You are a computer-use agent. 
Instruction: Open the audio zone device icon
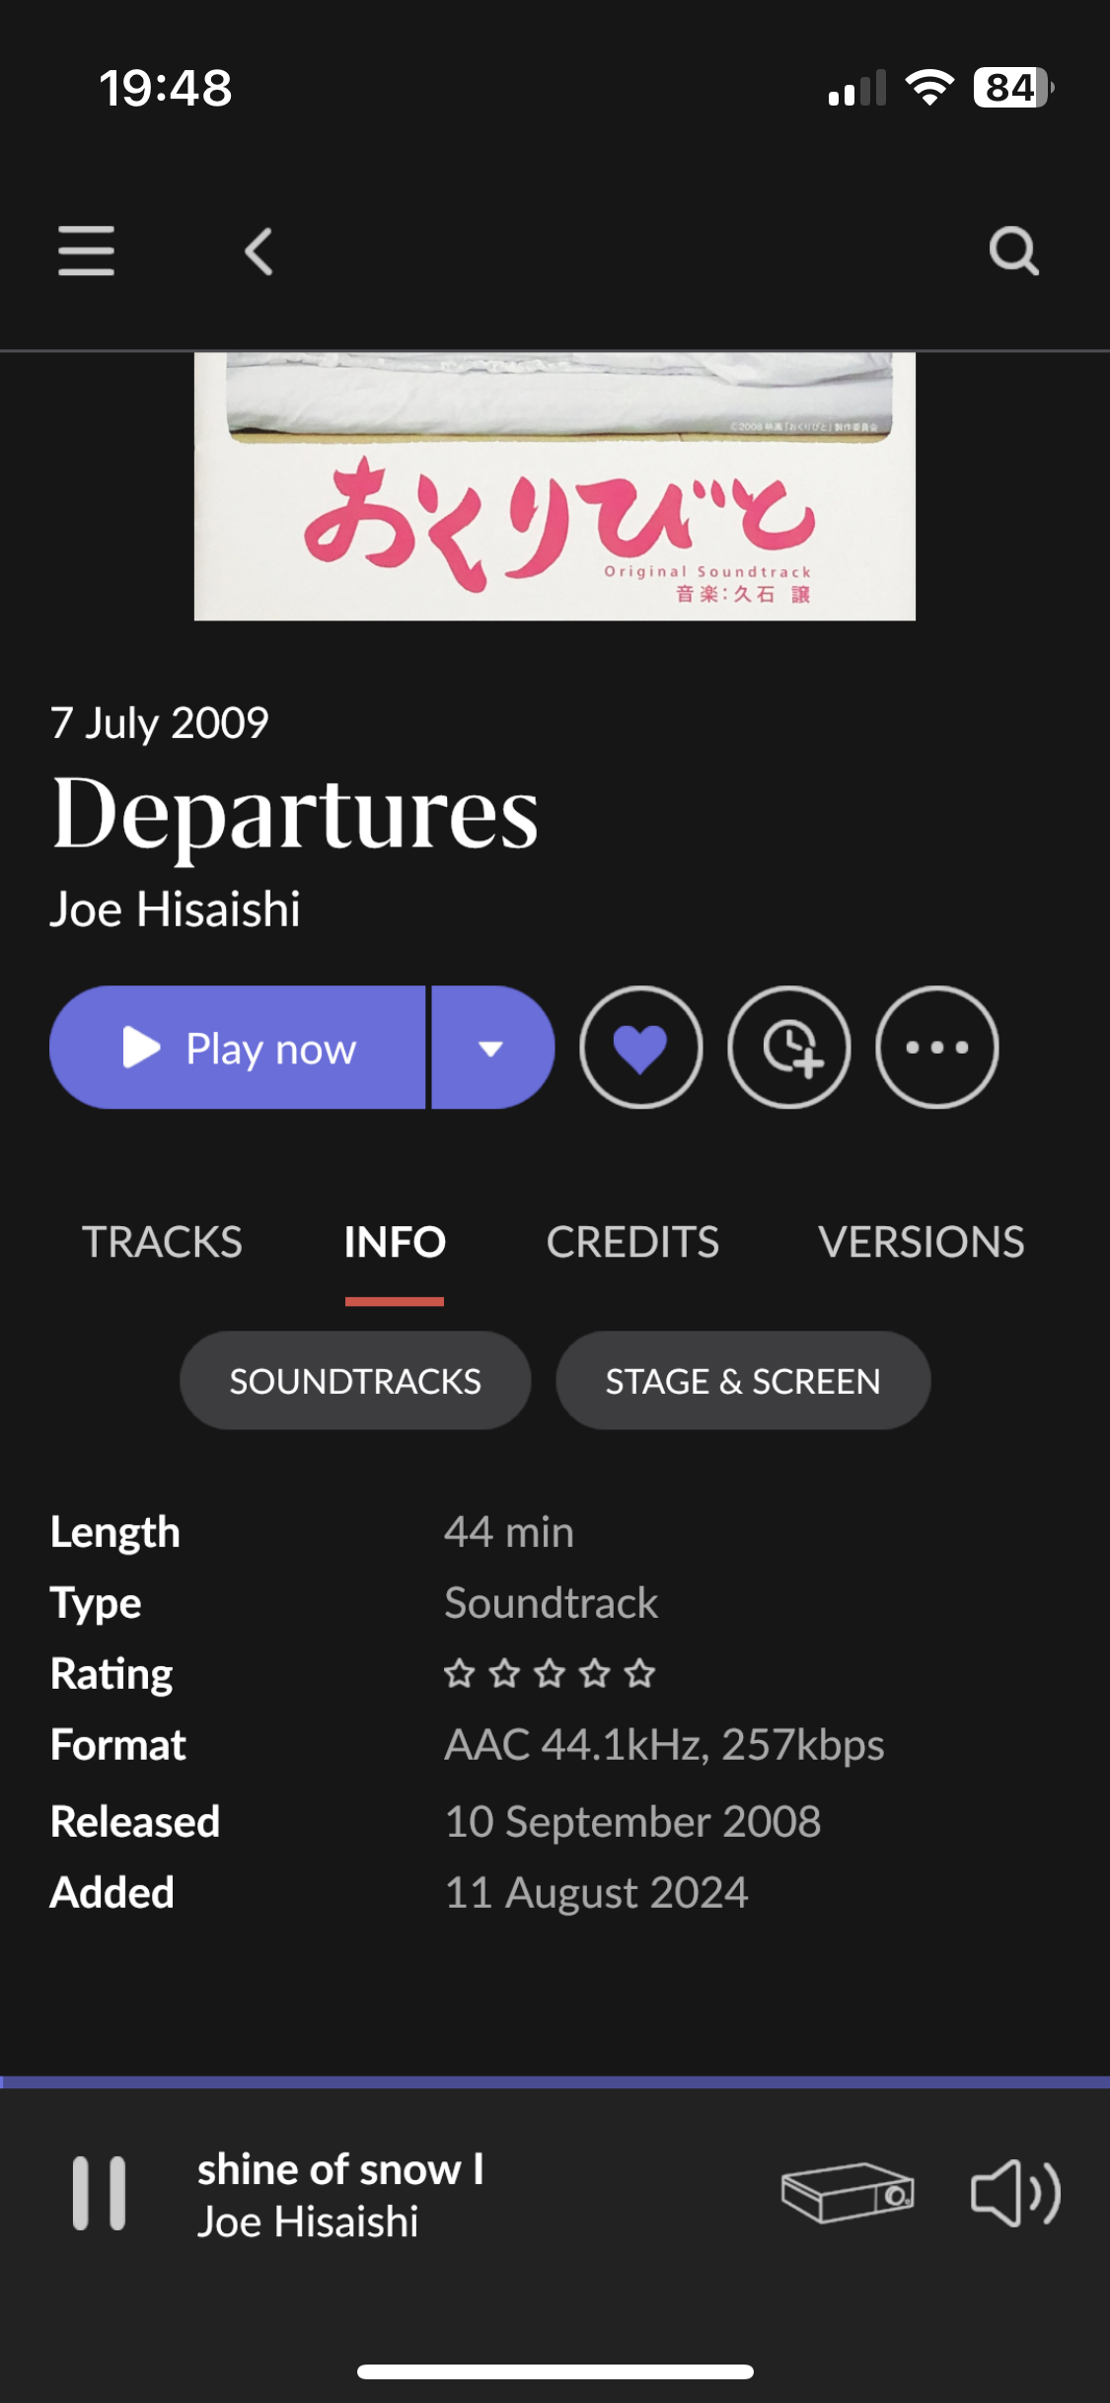(848, 2194)
